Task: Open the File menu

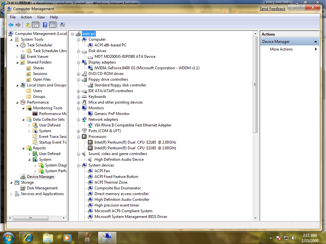Action: 13,17
